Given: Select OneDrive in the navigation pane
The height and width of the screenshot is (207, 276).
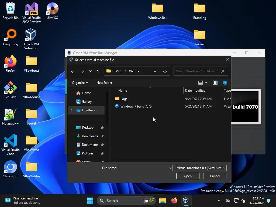Looking at the screenshot, I should pyautogui.click(x=88, y=110).
